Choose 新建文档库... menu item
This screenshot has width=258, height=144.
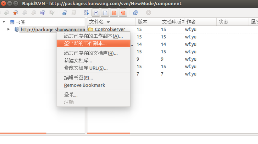pyautogui.click(x=93, y=60)
